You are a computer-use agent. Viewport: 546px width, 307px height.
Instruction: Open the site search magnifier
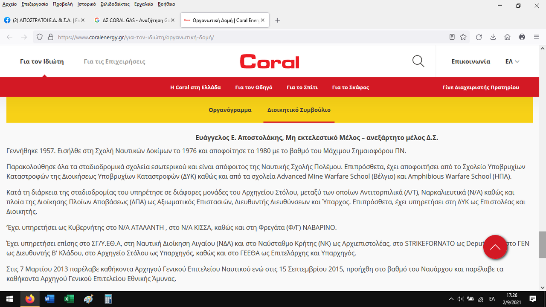tap(418, 61)
